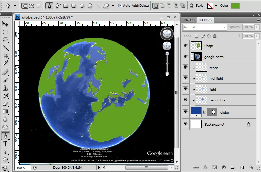
Task: Choose Rounded Rectangle shape in options bar
Action: (73, 6)
